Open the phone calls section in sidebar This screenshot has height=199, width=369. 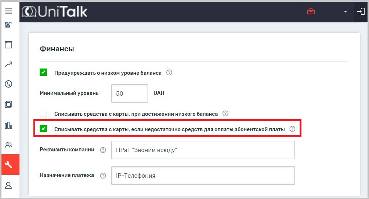point(8,84)
